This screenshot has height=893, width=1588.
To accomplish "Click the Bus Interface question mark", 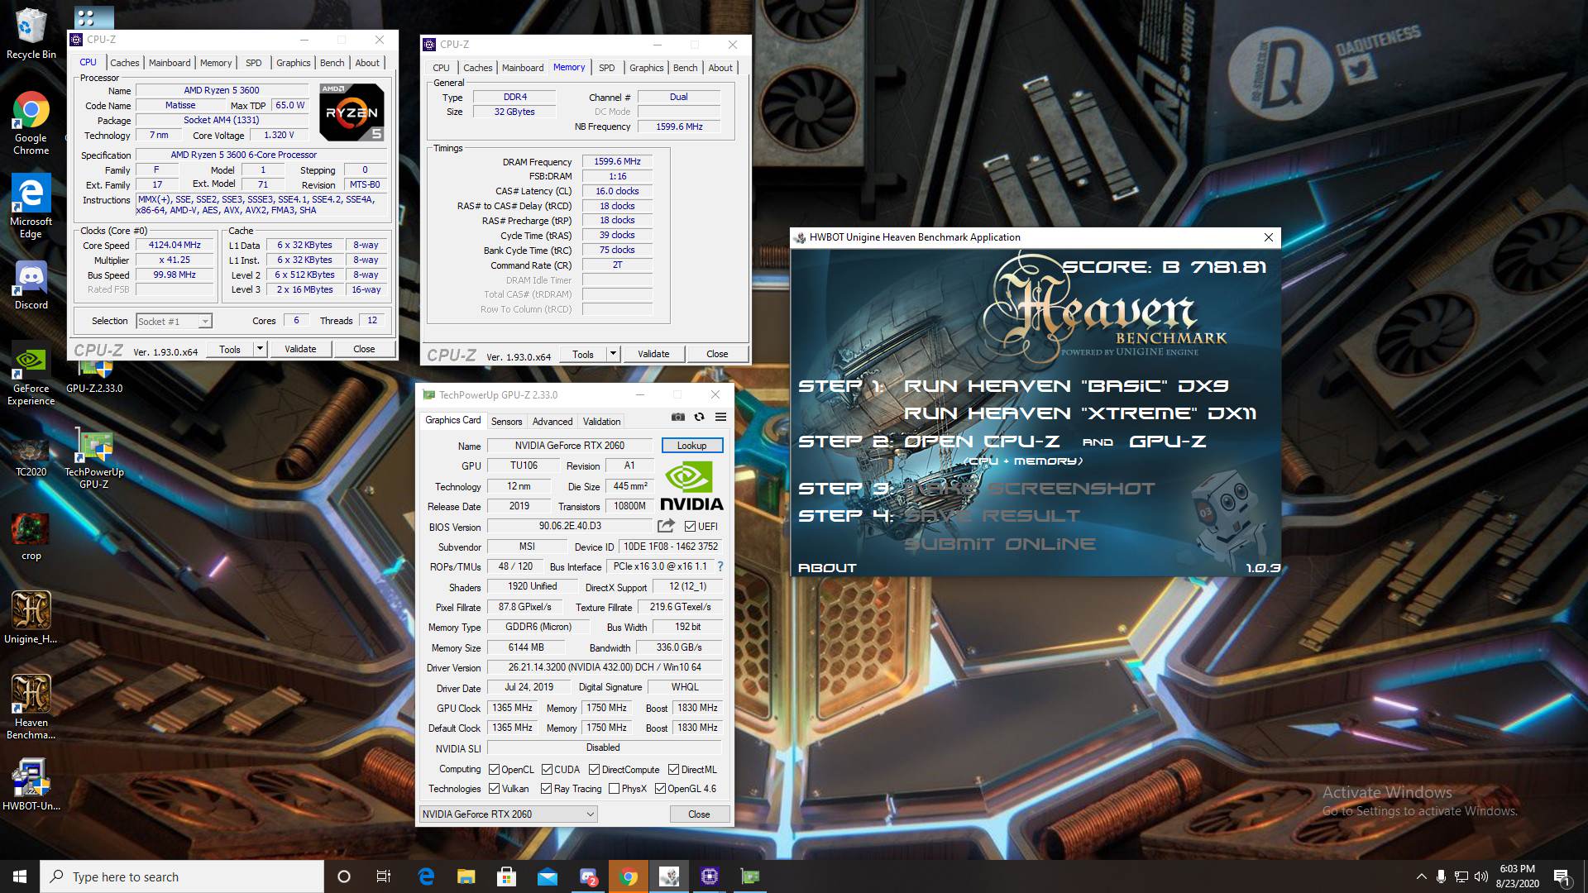I will click(x=720, y=566).
